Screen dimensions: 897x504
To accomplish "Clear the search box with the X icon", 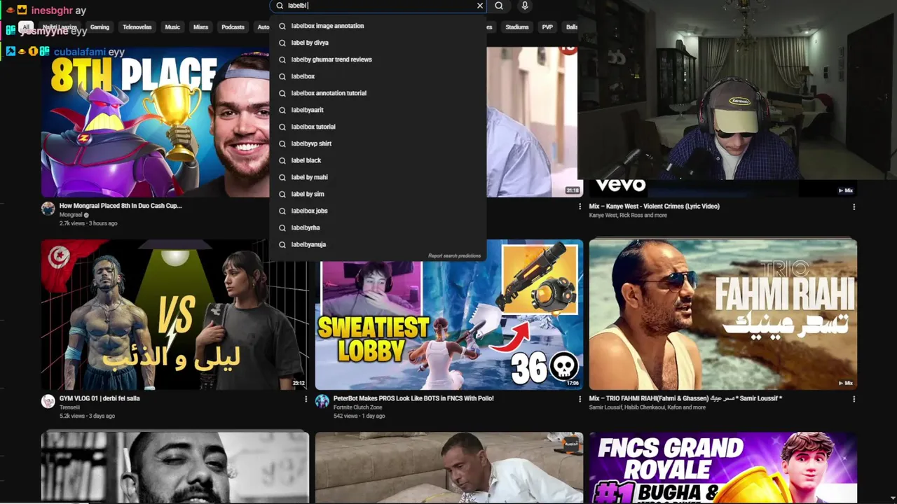I will pos(479,6).
